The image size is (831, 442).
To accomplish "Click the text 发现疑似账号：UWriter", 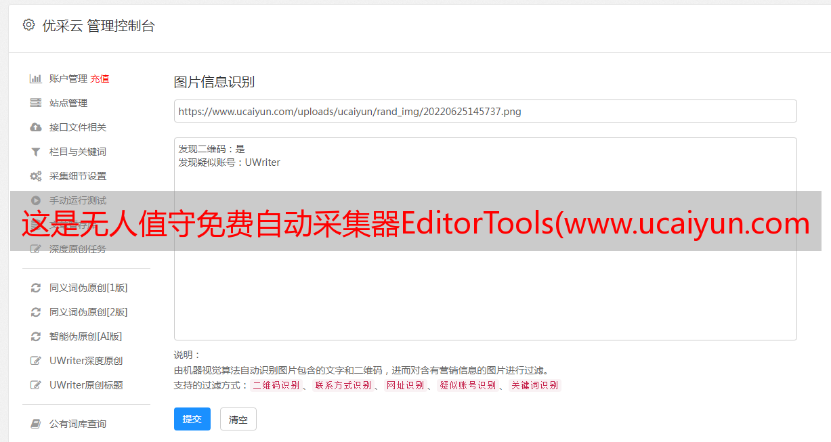I will (230, 162).
